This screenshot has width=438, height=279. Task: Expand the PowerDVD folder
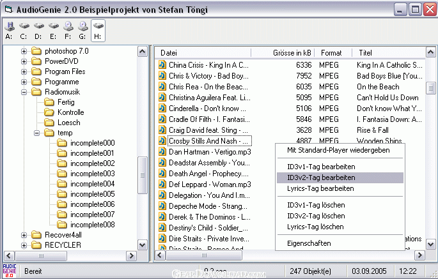click(24, 61)
